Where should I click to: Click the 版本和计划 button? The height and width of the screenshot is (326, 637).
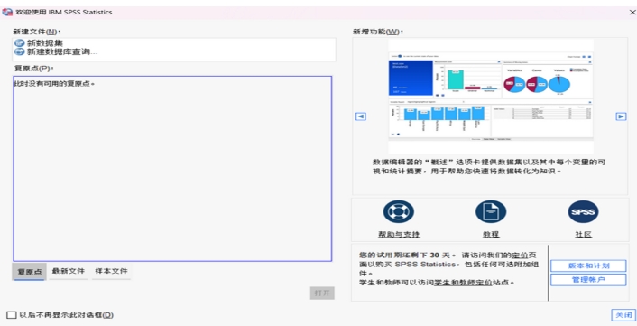point(588,265)
